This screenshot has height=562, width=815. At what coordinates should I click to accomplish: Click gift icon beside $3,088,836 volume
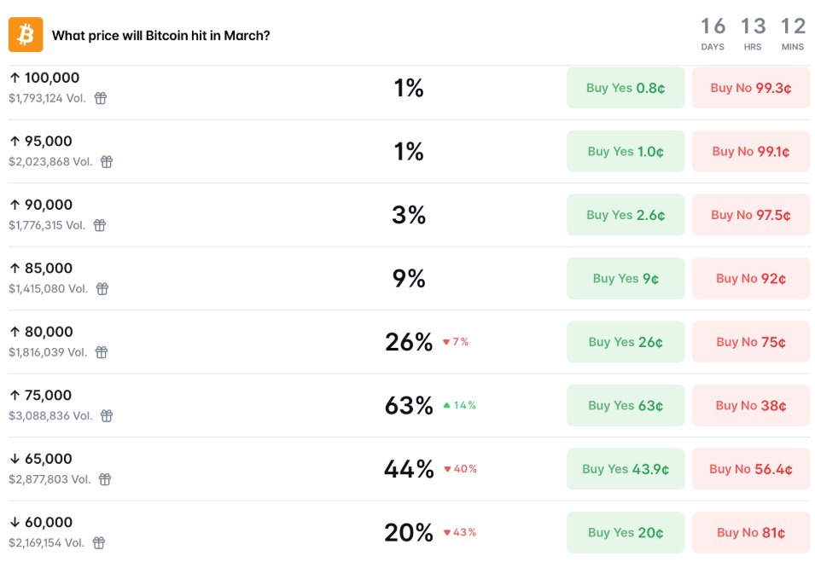click(x=107, y=415)
